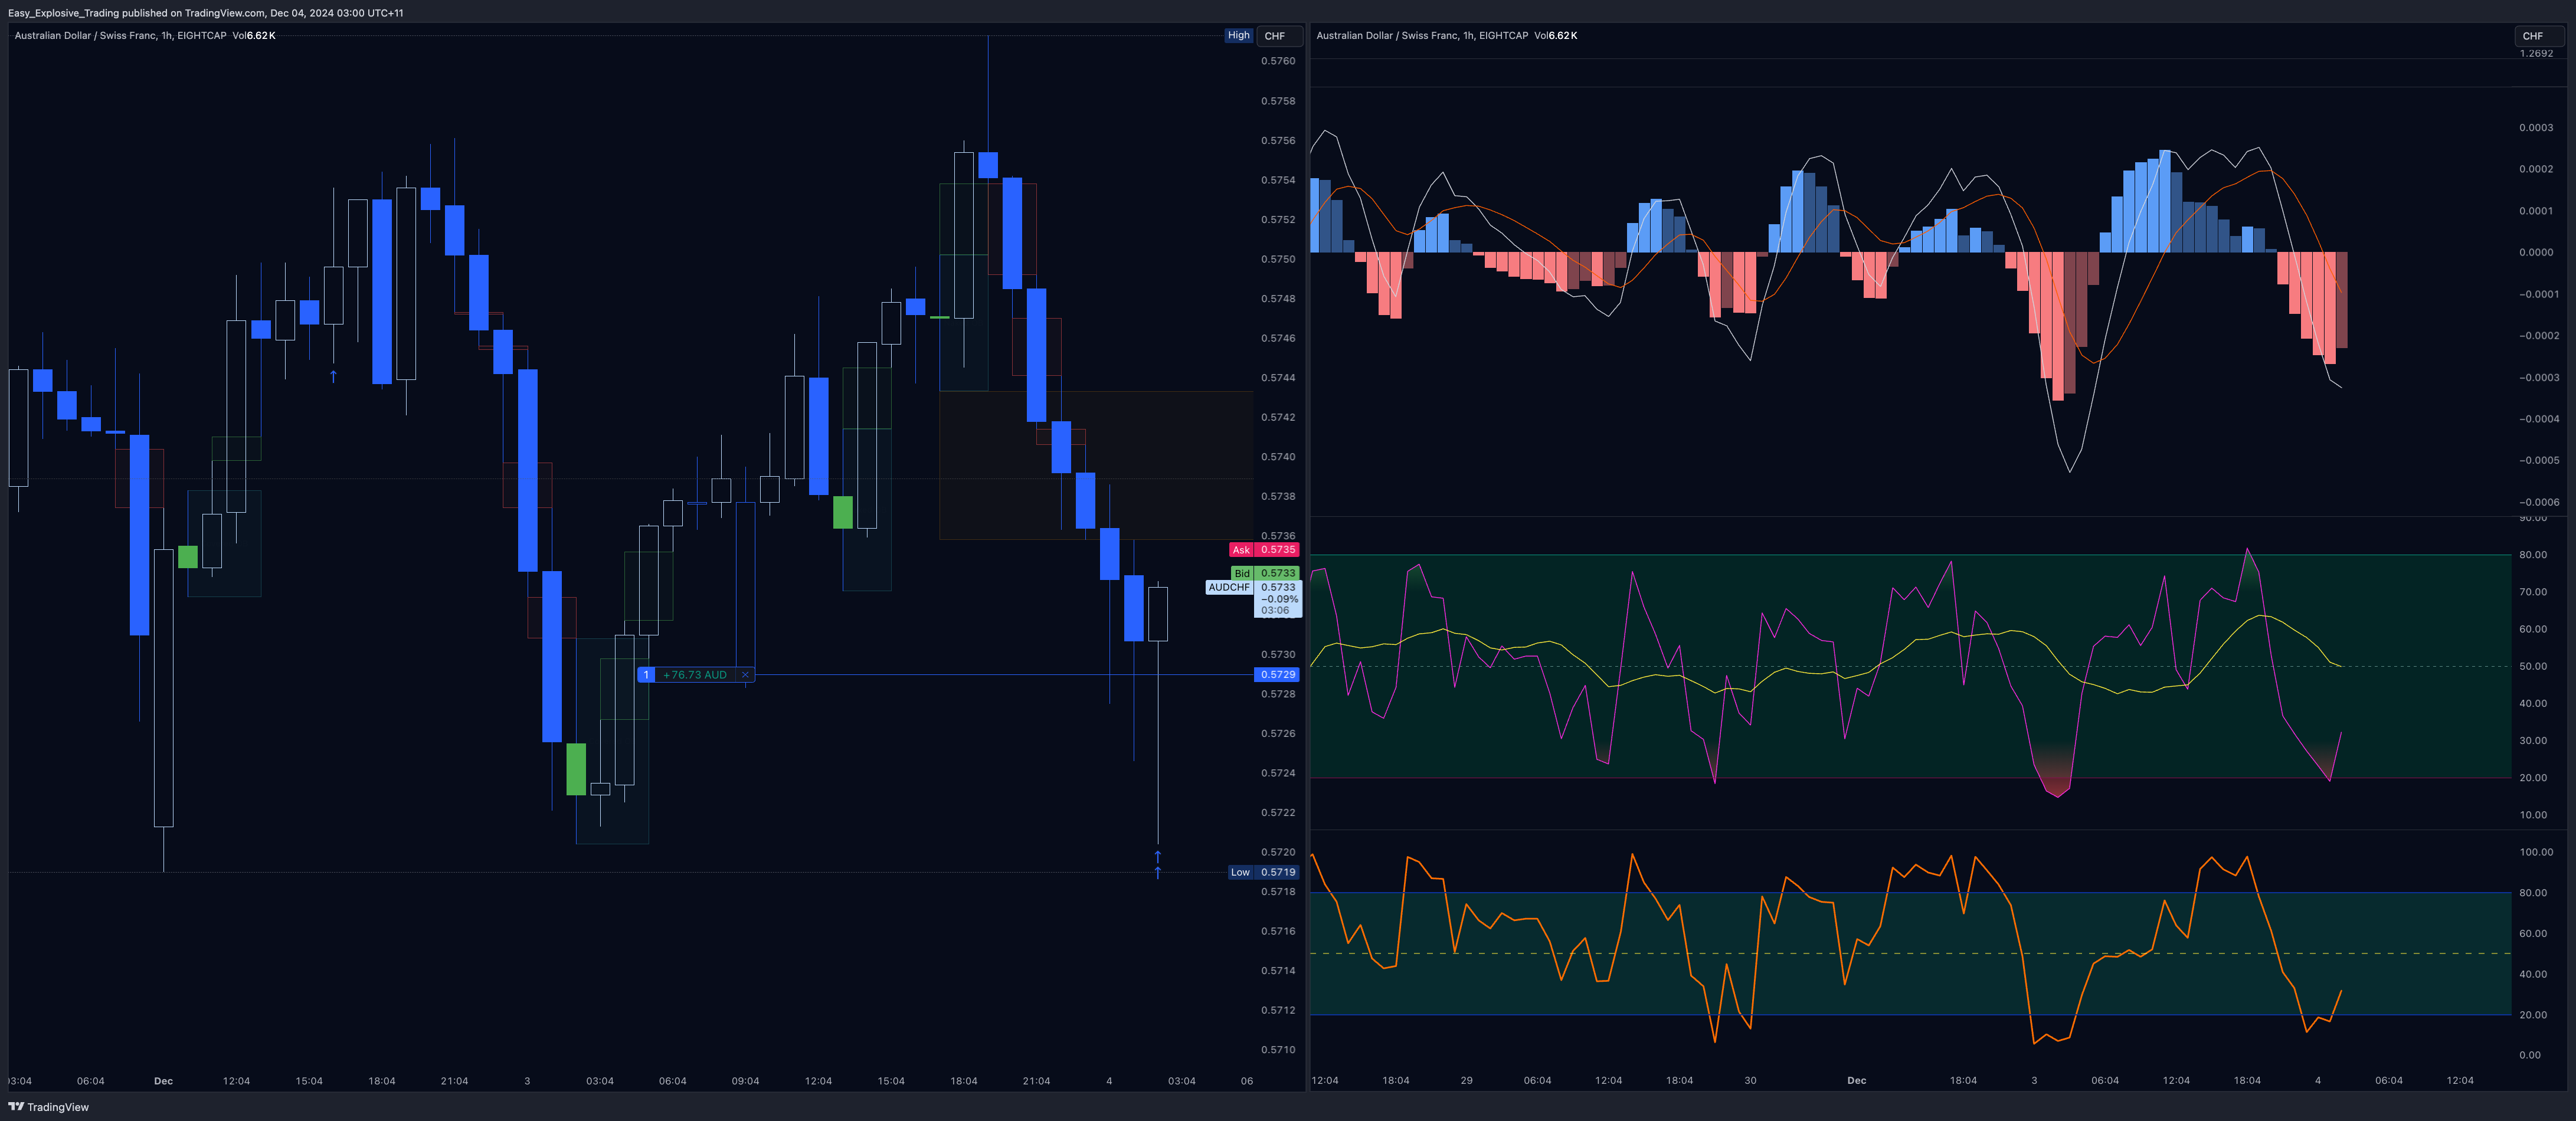This screenshot has height=1121, width=2576.
Task: Open the CHF currency selector on left chart
Action: coord(1279,36)
